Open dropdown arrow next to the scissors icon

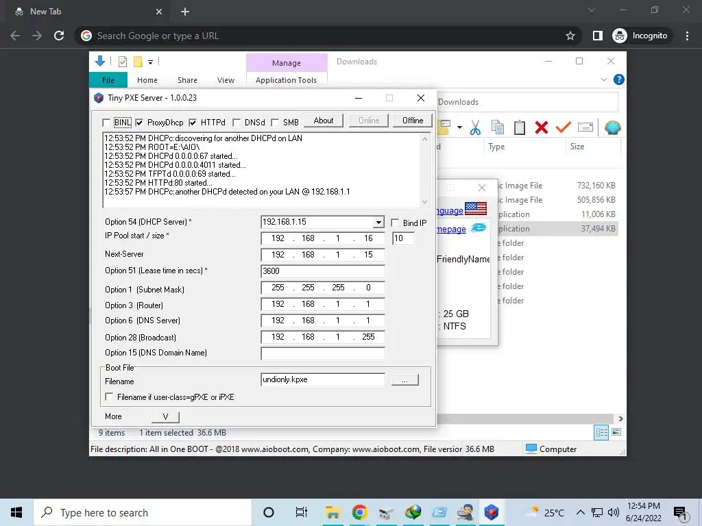click(x=459, y=127)
